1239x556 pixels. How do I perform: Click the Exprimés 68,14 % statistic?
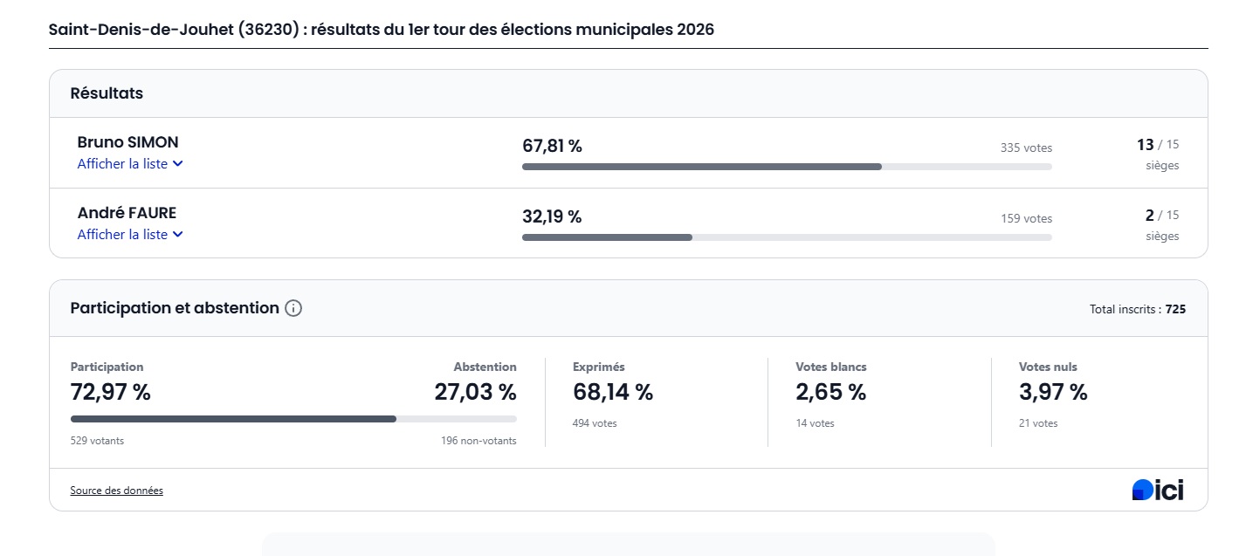[x=612, y=392]
